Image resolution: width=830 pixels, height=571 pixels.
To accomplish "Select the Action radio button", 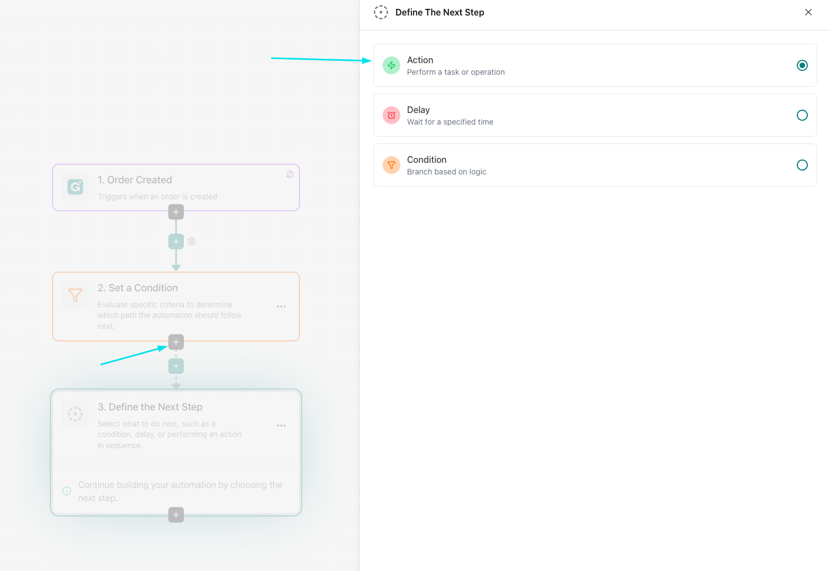I will tap(802, 65).
